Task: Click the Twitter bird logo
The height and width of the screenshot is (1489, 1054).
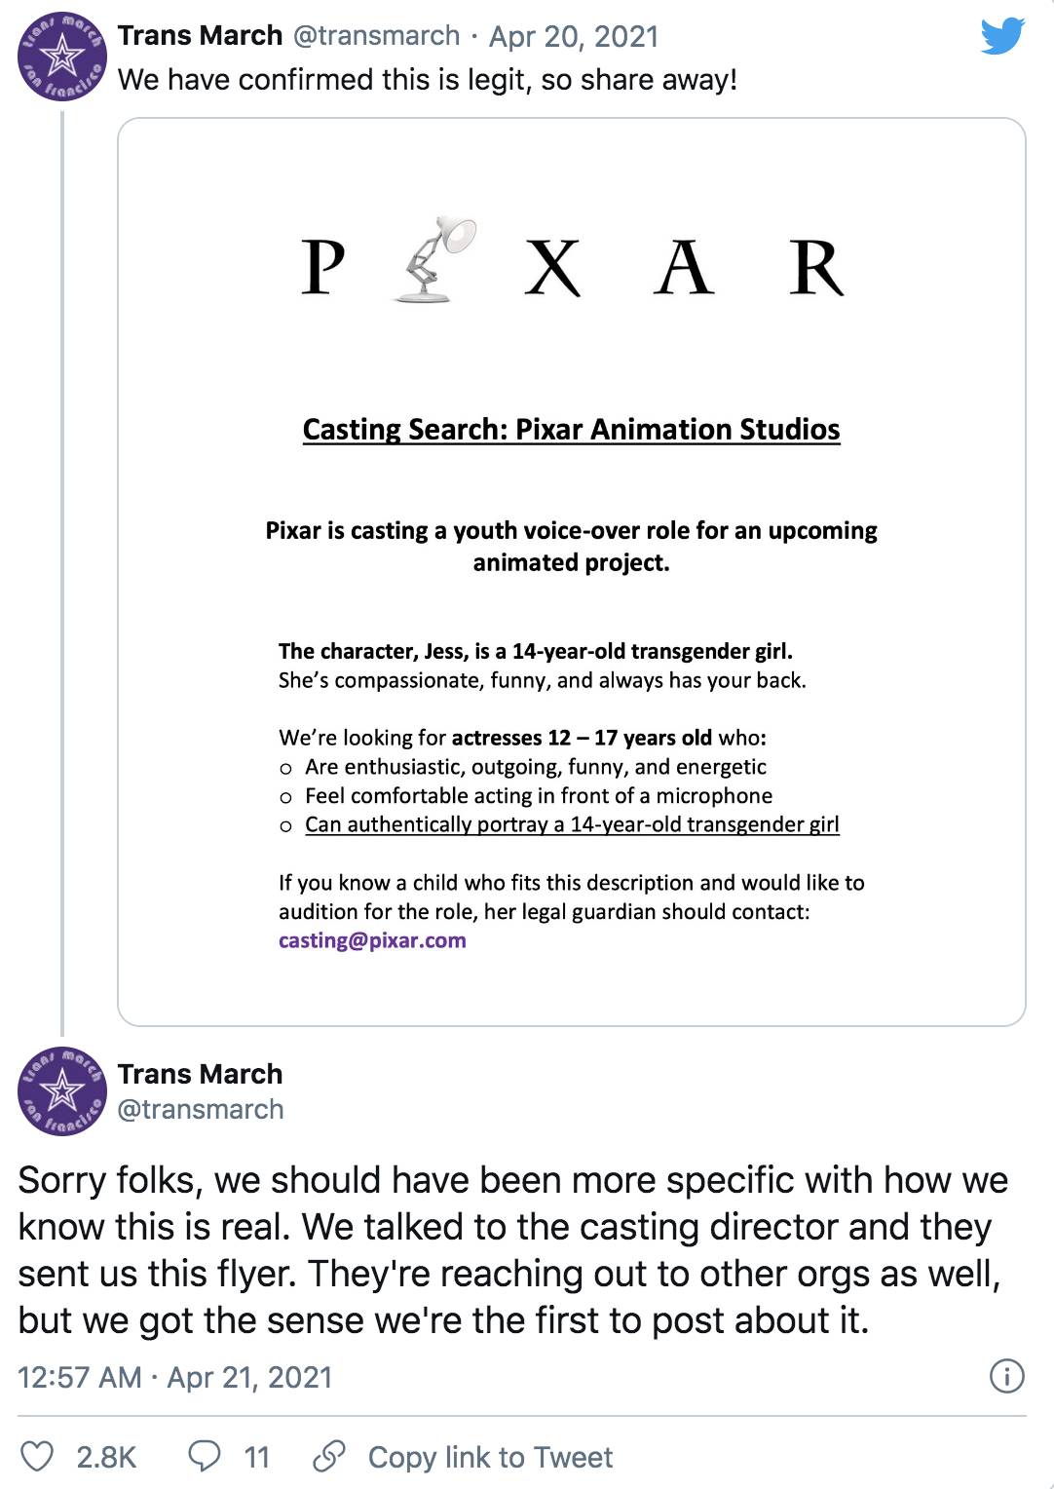Action: pos(1001,36)
